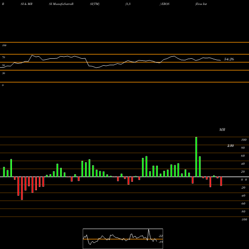Click the "SI MunafaSutraR" title text
This screenshot has width=249, height=249.
61,4
